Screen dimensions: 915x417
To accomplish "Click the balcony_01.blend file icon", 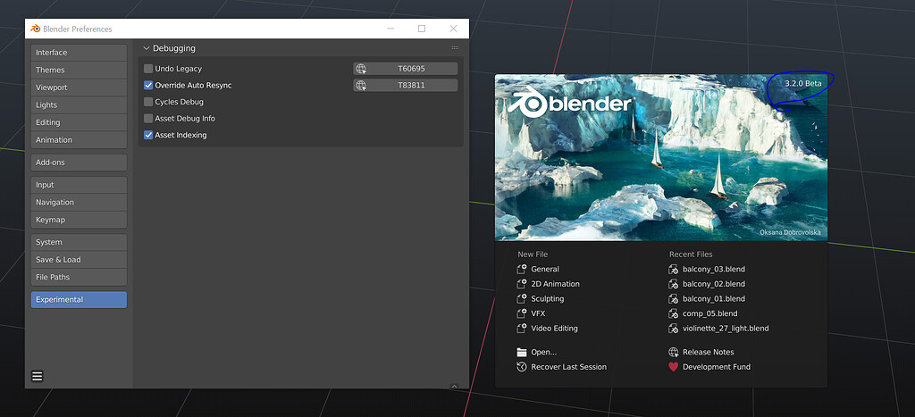I will 674,298.
